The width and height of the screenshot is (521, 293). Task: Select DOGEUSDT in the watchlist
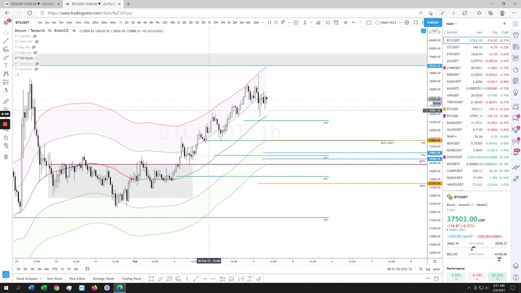click(x=477, y=157)
